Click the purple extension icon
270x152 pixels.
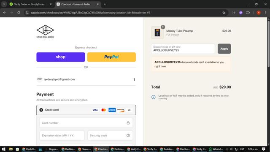[241, 13]
